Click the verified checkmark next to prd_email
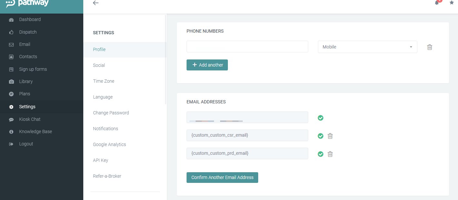The image size is (458, 200). tap(320, 154)
